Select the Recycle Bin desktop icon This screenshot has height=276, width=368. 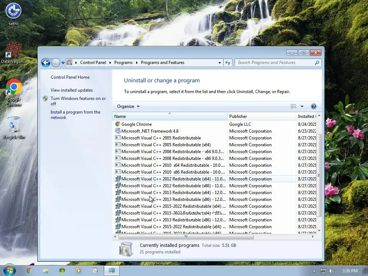(x=14, y=128)
